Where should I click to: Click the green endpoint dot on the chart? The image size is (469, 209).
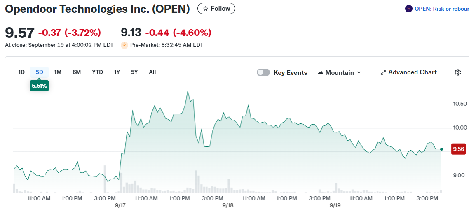[x=441, y=149]
